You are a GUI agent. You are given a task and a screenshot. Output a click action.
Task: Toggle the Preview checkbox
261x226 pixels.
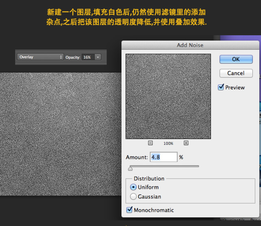pyautogui.click(x=221, y=87)
